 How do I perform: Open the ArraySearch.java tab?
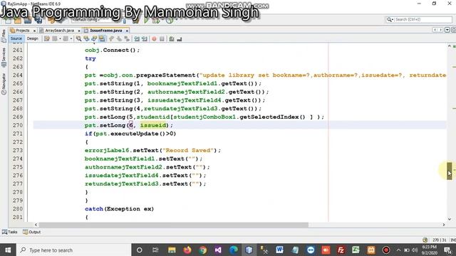(x=59, y=31)
